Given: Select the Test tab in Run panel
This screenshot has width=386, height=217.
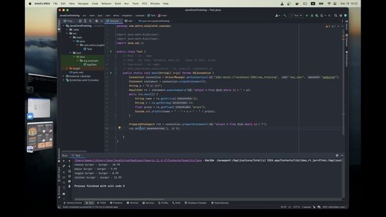Looking at the screenshot, I should point(78,156).
